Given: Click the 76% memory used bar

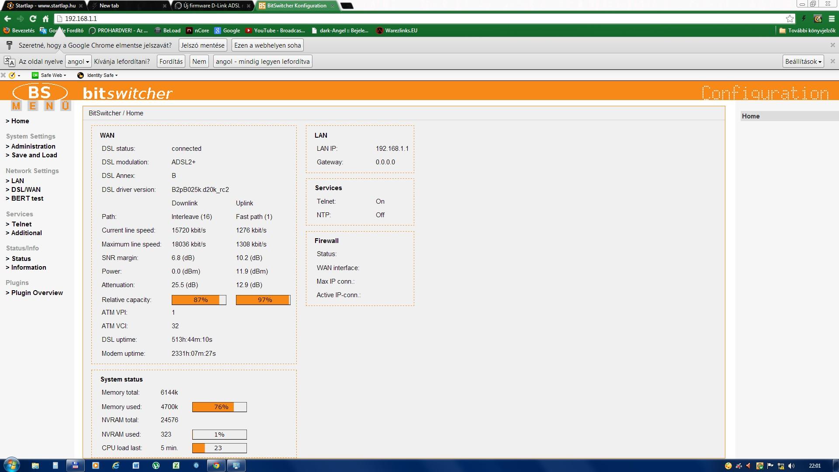Looking at the screenshot, I should coord(219,407).
